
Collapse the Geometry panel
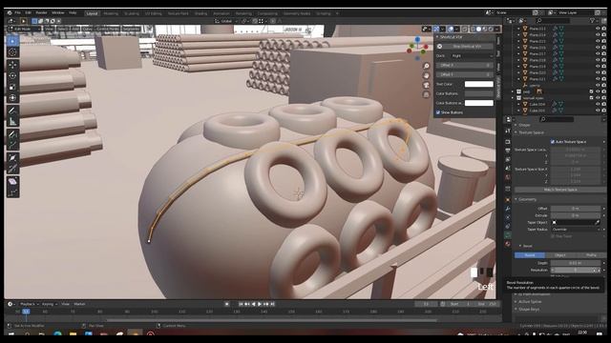527,199
